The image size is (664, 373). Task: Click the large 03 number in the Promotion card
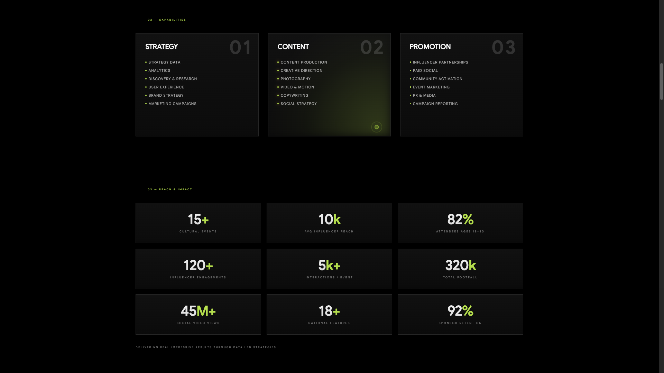point(504,47)
